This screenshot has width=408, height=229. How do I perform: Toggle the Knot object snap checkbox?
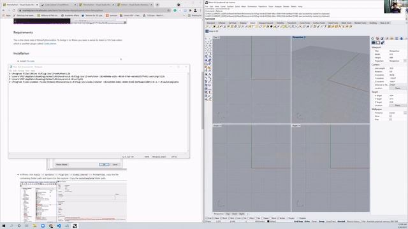(271, 218)
